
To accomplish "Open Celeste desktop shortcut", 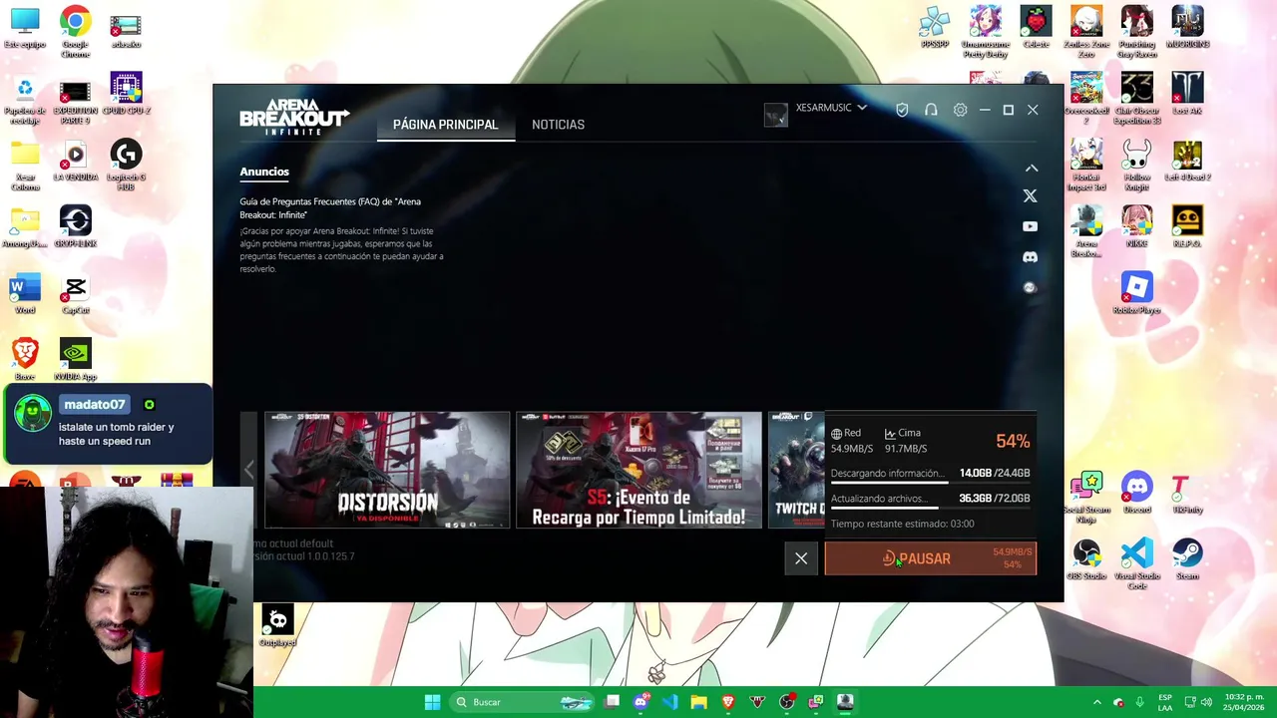I will pos(1036,28).
